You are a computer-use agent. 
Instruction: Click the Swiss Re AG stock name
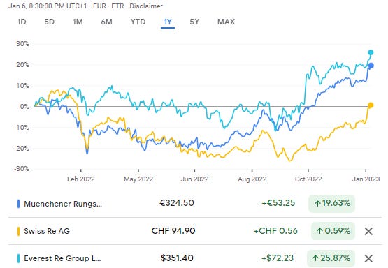pyautogui.click(x=47, y=231)
